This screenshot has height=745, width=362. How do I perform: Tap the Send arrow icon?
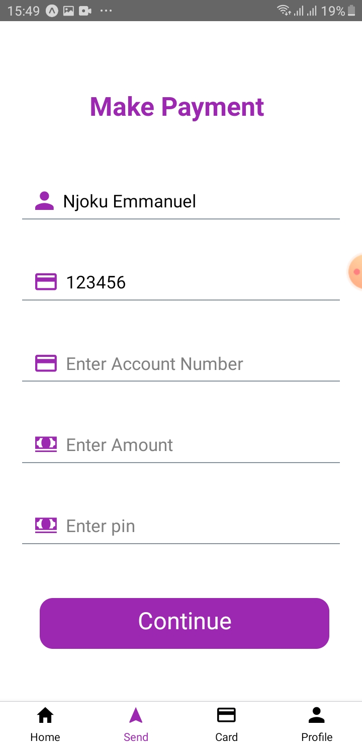136,715
